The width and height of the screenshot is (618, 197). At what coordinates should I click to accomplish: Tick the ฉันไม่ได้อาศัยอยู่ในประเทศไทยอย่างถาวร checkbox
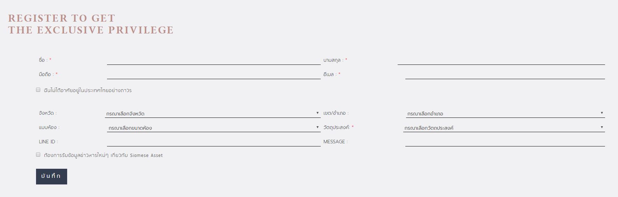(38, 90)
